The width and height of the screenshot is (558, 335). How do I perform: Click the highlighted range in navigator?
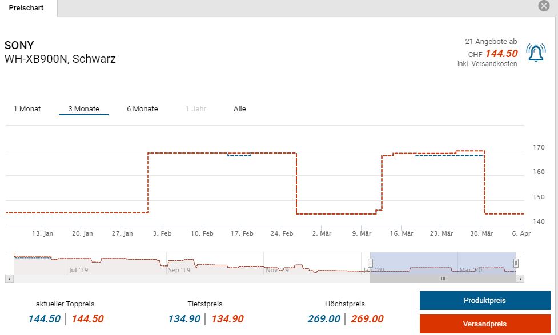click(443, 263)
